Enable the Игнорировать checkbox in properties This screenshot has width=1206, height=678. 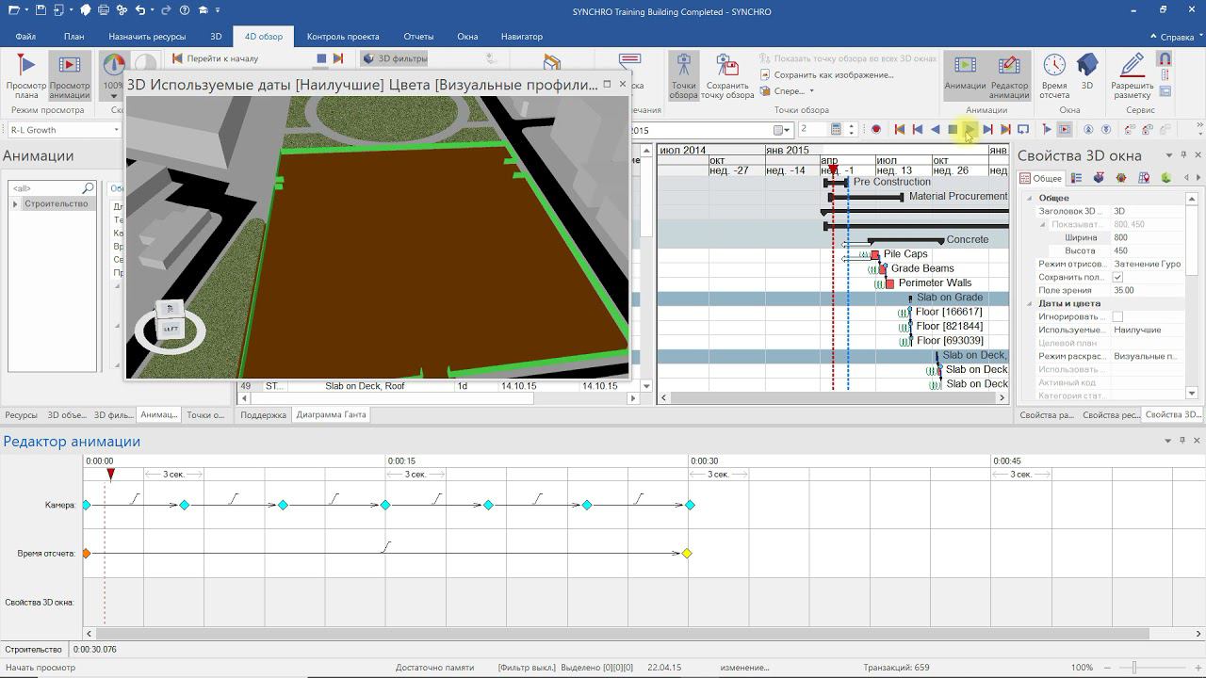1117,317
